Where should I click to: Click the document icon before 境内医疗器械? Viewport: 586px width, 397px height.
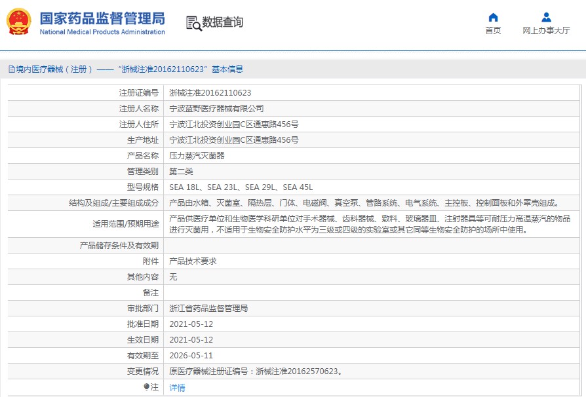click(x=12, y=69)
